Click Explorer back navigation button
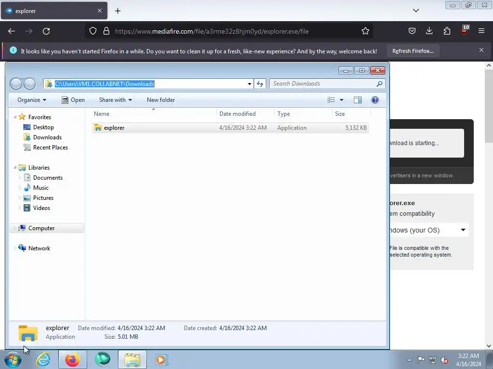The image size is (493, 369). tap(16, 84)
